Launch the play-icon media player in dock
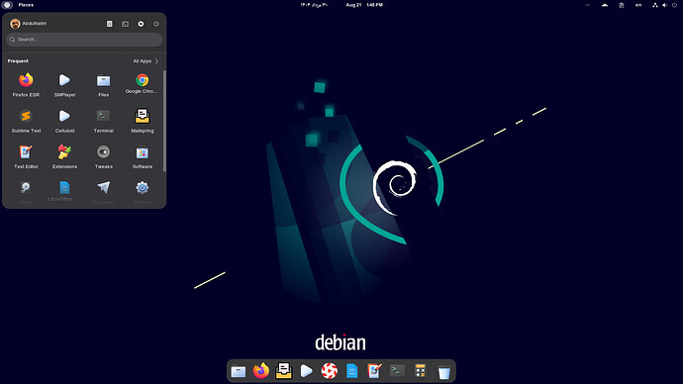The height and width of the screenshot is (384, 683). (x=306, y=371)
